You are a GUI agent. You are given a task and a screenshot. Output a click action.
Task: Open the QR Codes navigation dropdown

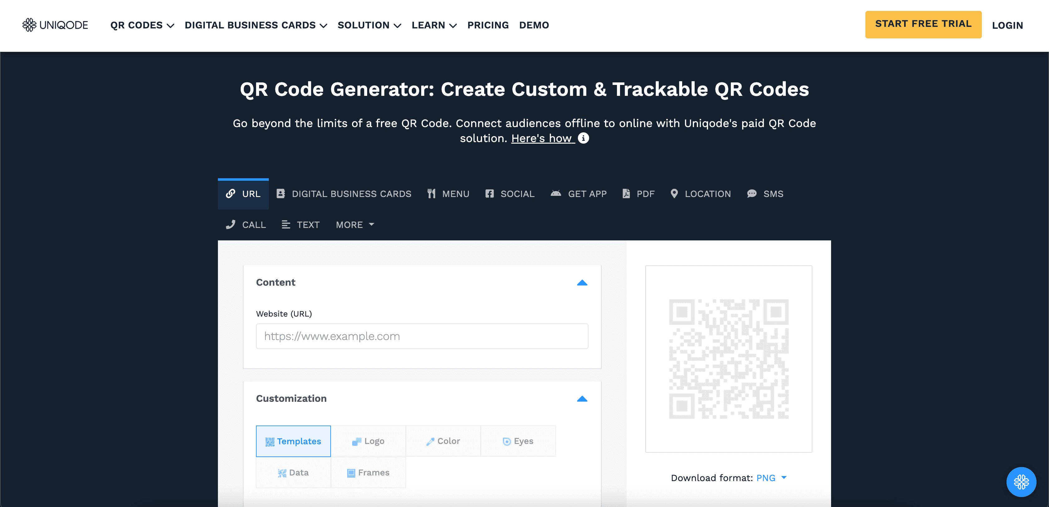[x=142, y=25]
